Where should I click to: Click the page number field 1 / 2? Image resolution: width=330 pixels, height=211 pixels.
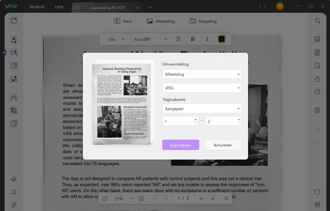pyautogui.click(x=183, y=198)
